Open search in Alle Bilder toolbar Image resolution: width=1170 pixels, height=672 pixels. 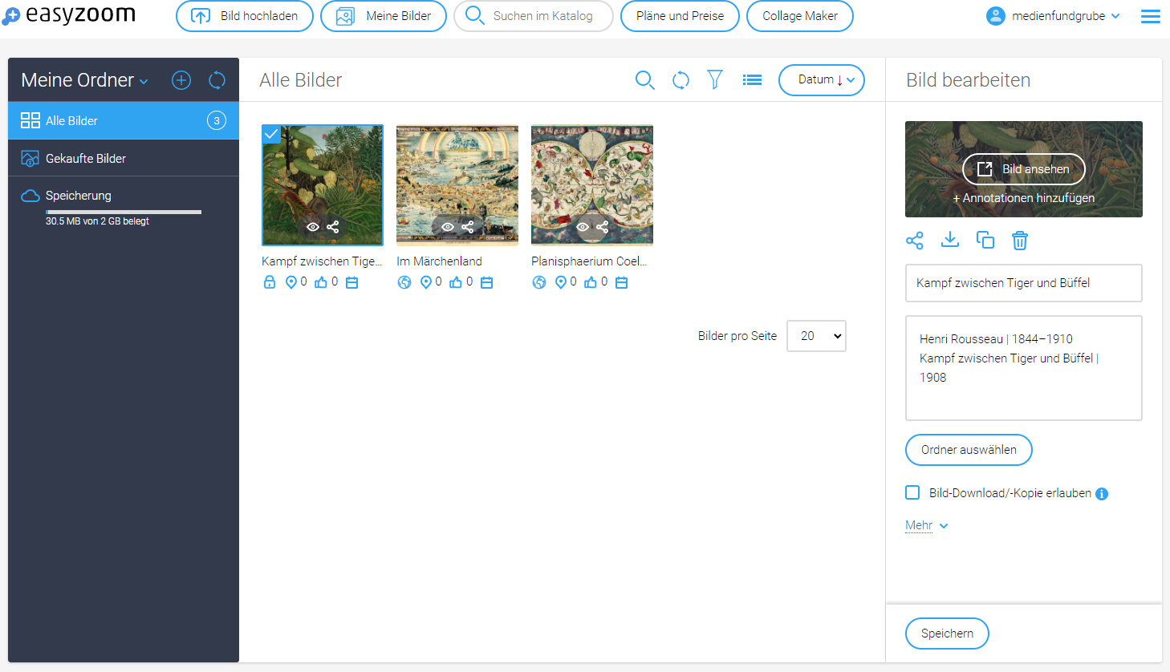tap(644, 79)
